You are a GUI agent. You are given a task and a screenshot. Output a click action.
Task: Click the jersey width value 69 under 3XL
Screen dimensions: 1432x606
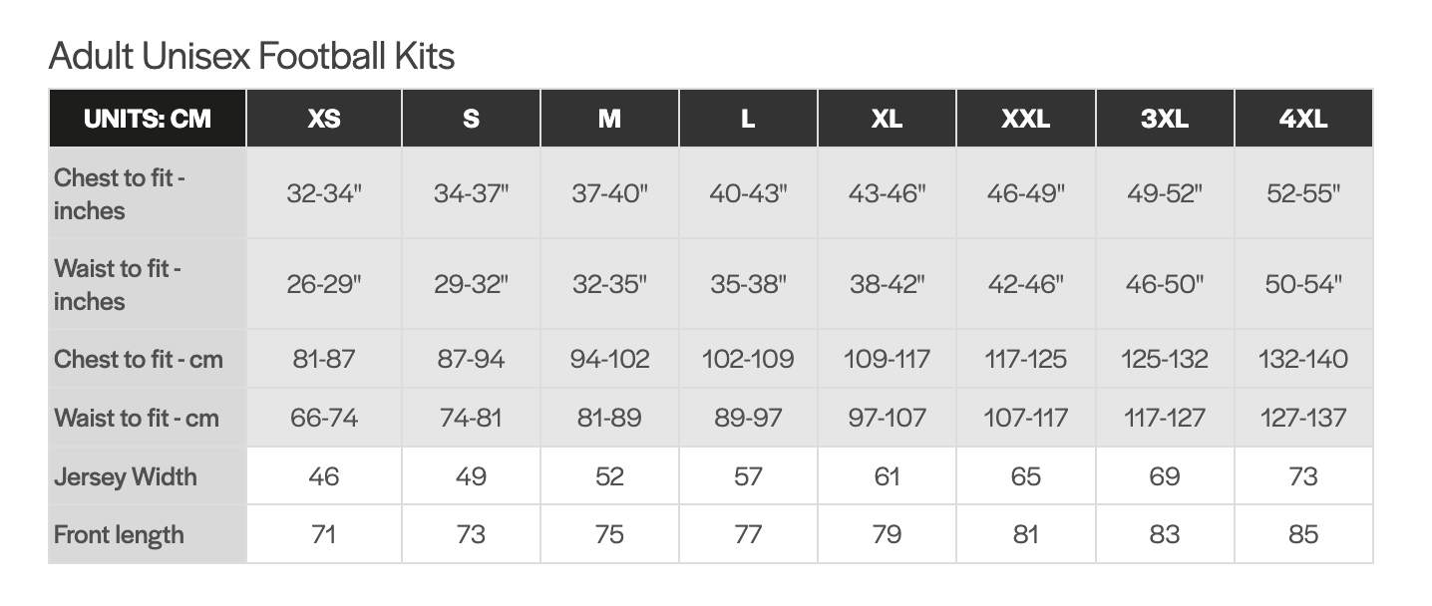point(1164,476)
